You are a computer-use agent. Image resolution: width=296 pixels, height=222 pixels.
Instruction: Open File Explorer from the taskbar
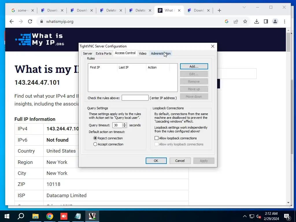pyautogui.click(x=35, y=216)
